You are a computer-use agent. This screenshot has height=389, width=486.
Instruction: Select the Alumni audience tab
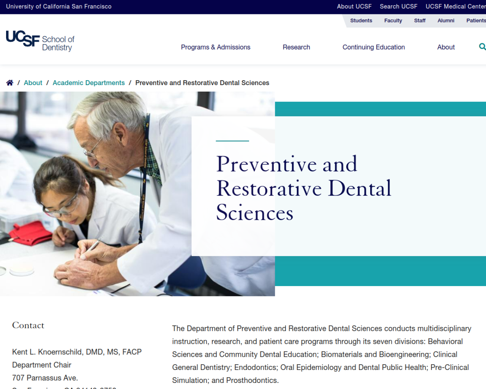446,21
